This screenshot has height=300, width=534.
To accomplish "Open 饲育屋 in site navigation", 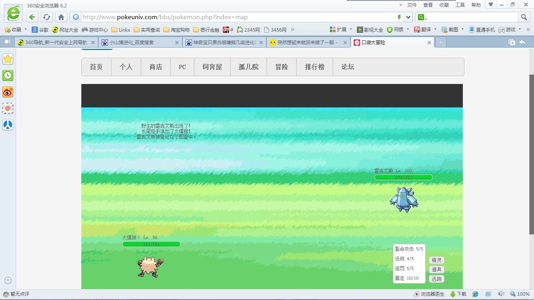I will (212, 67).
